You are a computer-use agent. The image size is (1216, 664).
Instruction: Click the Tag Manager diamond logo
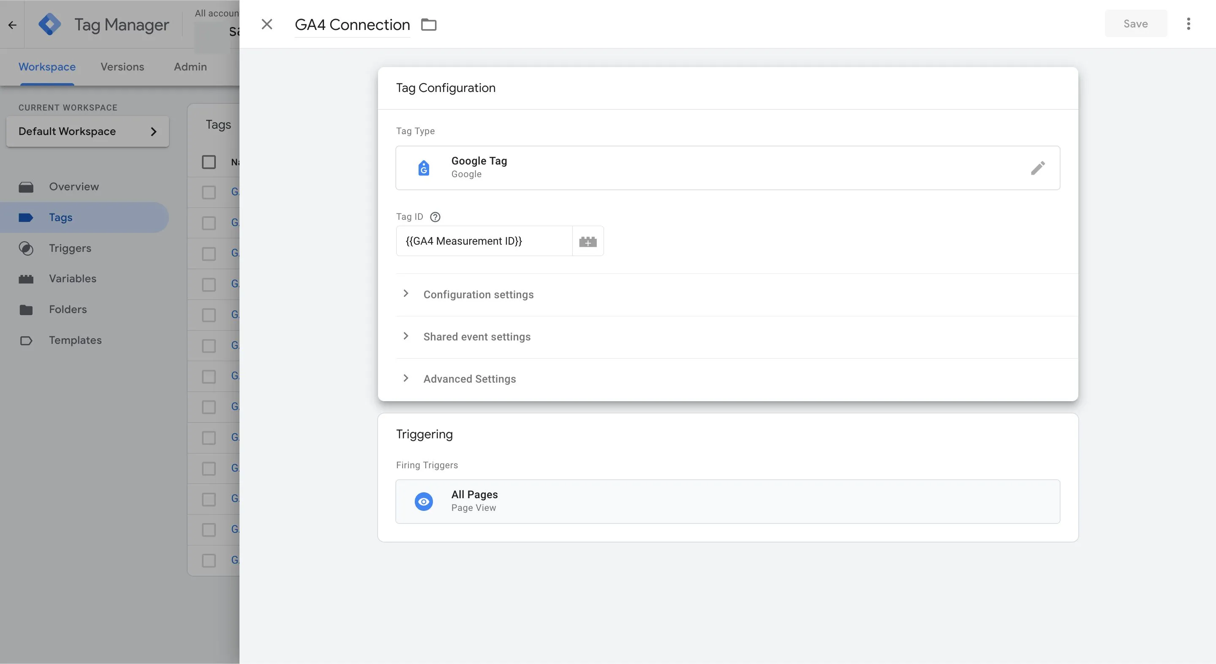[49, 24]
